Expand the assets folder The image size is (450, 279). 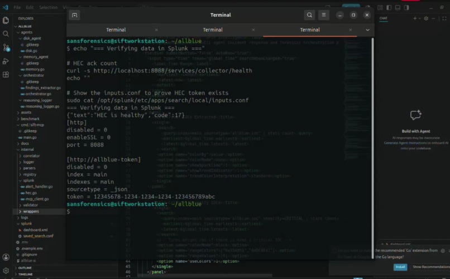point(26,112)
